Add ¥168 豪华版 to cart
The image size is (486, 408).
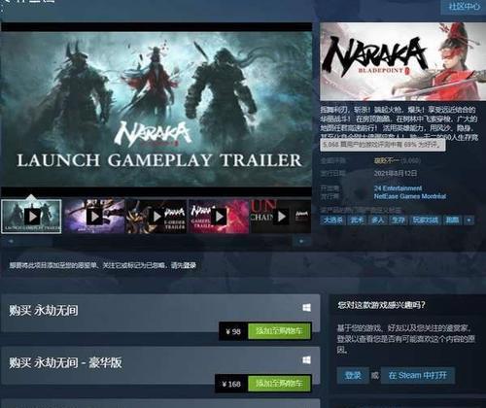(279, 384)
